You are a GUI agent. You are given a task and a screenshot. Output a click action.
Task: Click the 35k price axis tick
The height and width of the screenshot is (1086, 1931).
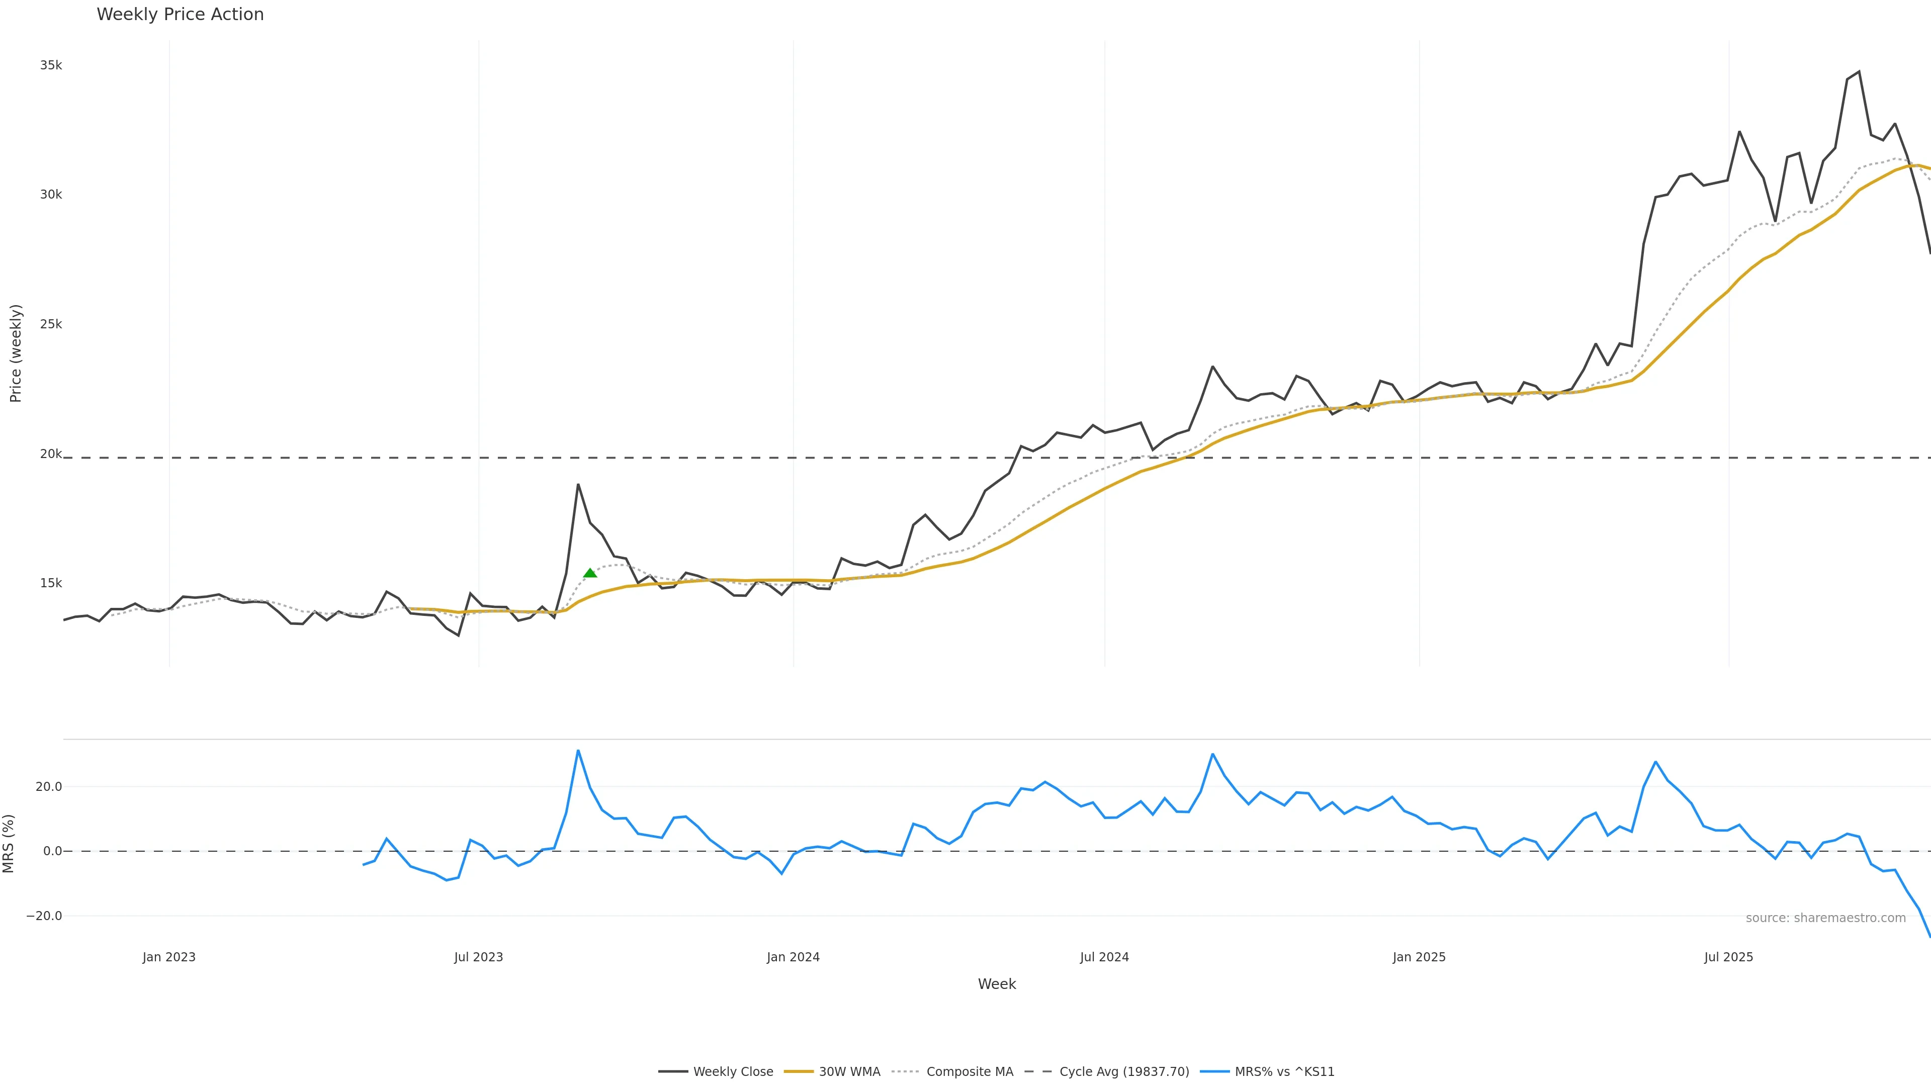(x=51, y=65)
